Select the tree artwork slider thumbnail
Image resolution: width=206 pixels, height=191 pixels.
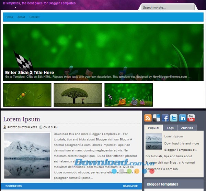(78, 95)
